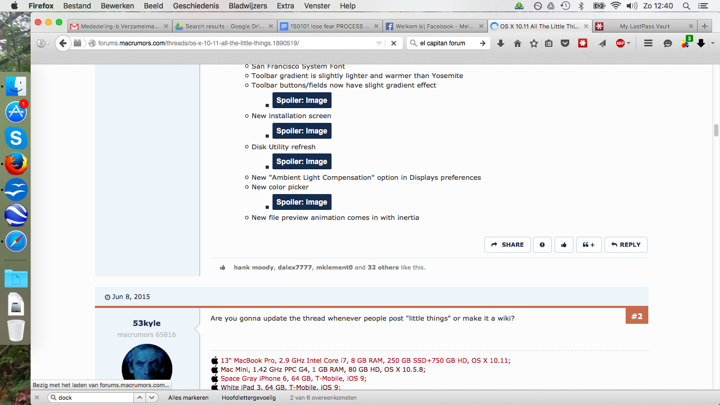Click the 32 others likes link
Screen dimensions: 720x405
(x=383, y=267)
